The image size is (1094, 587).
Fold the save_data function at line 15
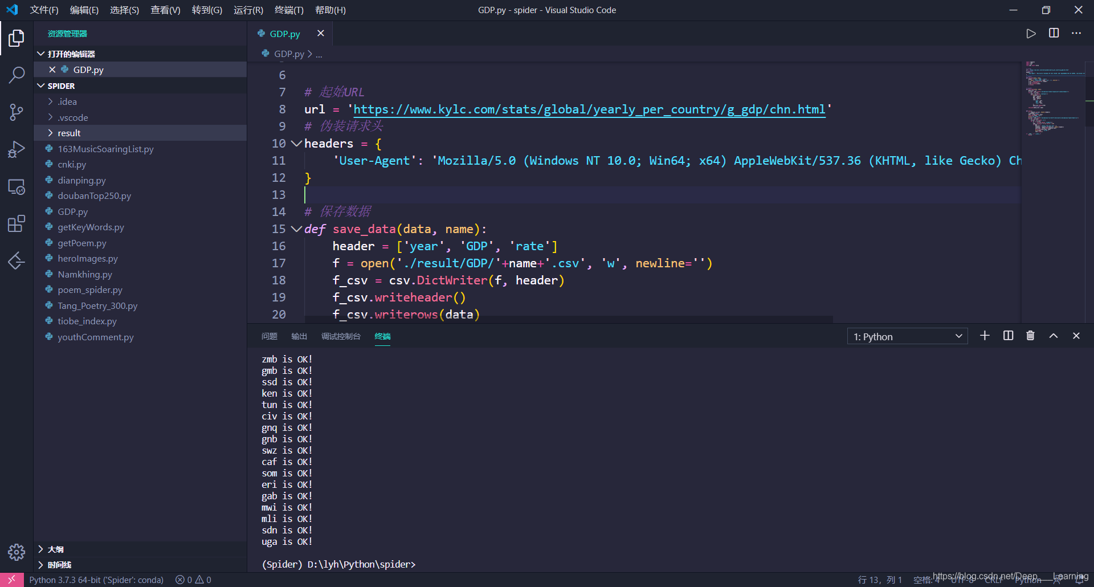pos(296,229)
